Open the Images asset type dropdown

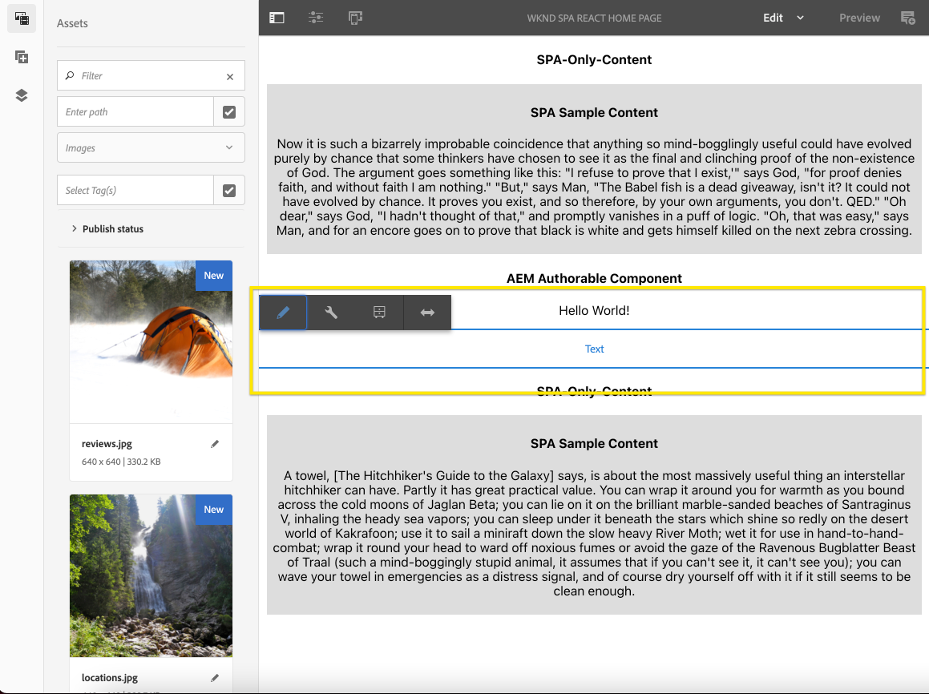[x=151, y=147]
